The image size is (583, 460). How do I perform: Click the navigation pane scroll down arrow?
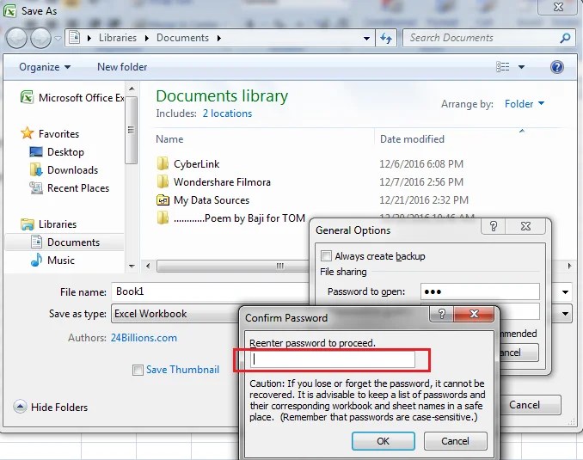(132, 267)
